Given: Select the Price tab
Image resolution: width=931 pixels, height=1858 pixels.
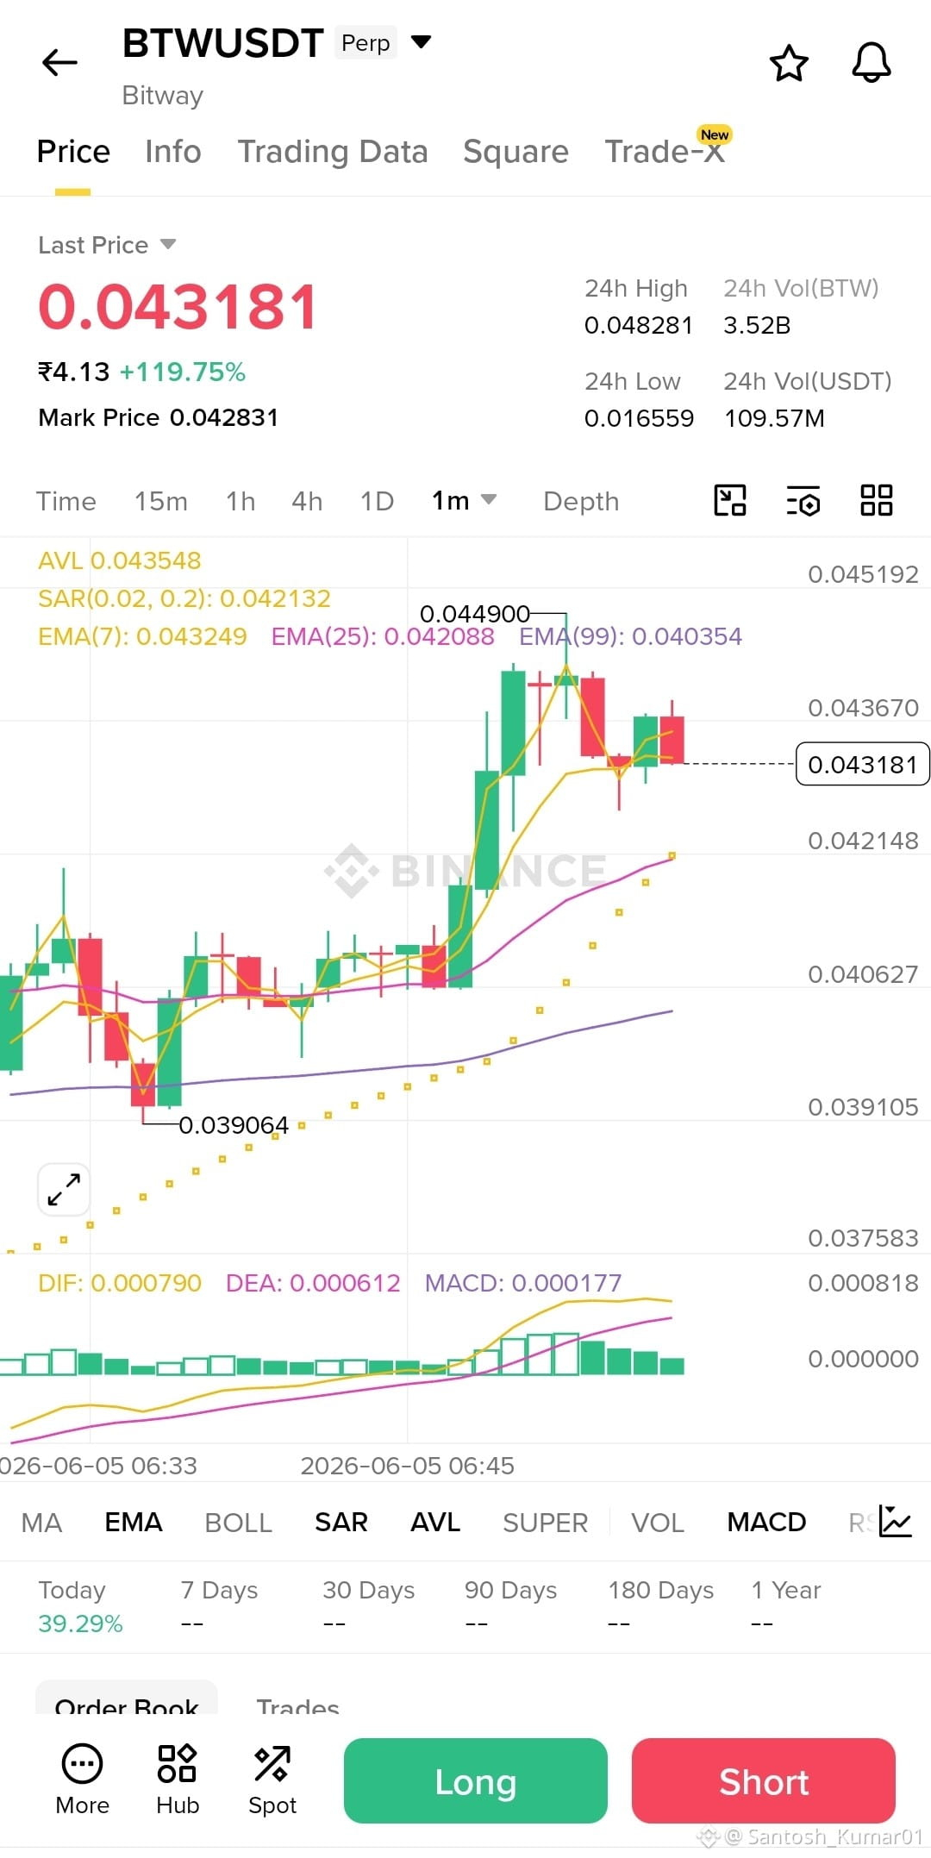Looking at the screenshot, I should point(73,152).
